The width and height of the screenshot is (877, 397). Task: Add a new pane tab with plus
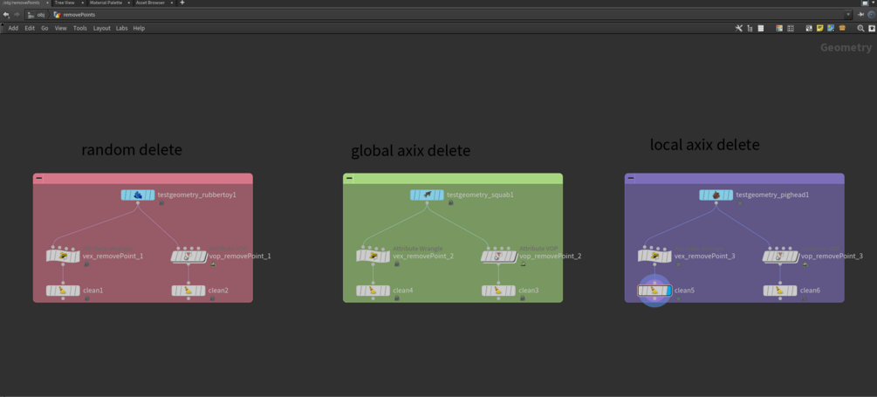click(x=182, y=3)
